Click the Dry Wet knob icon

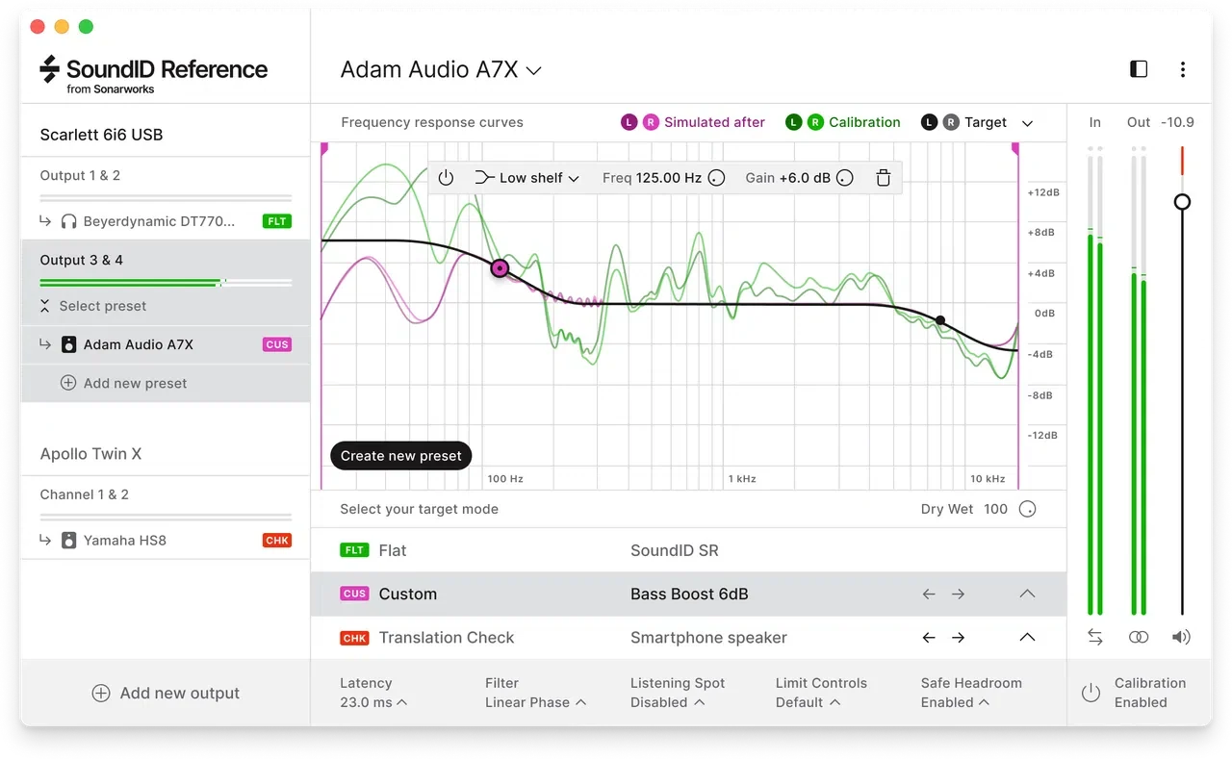pos(1027,509)
